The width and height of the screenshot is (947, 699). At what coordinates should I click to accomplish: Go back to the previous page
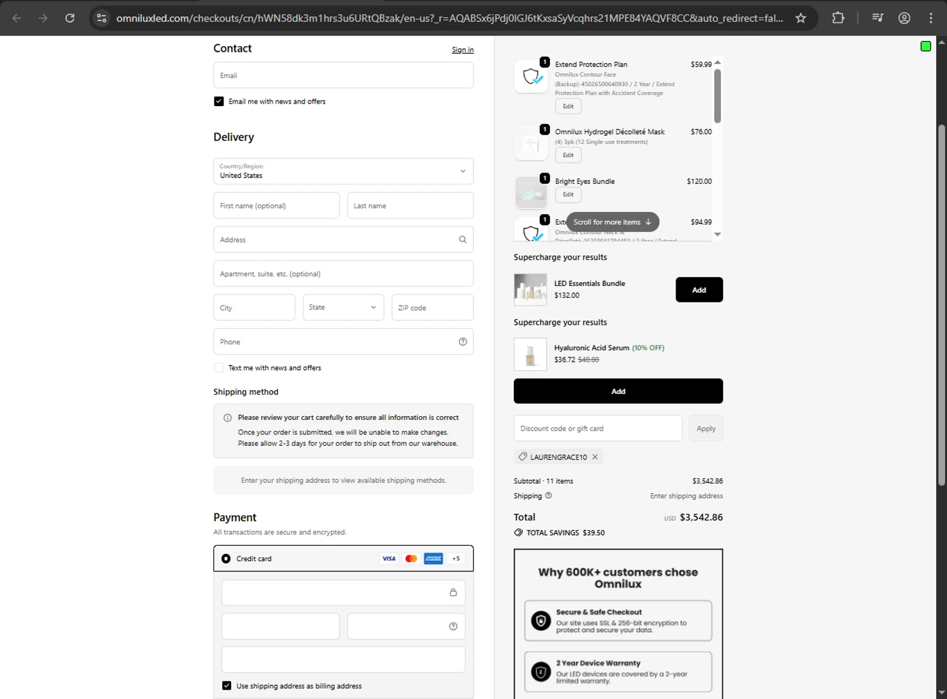point(17,18)
